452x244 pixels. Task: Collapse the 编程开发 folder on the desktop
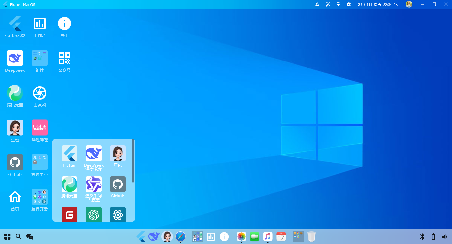point(40,197)
